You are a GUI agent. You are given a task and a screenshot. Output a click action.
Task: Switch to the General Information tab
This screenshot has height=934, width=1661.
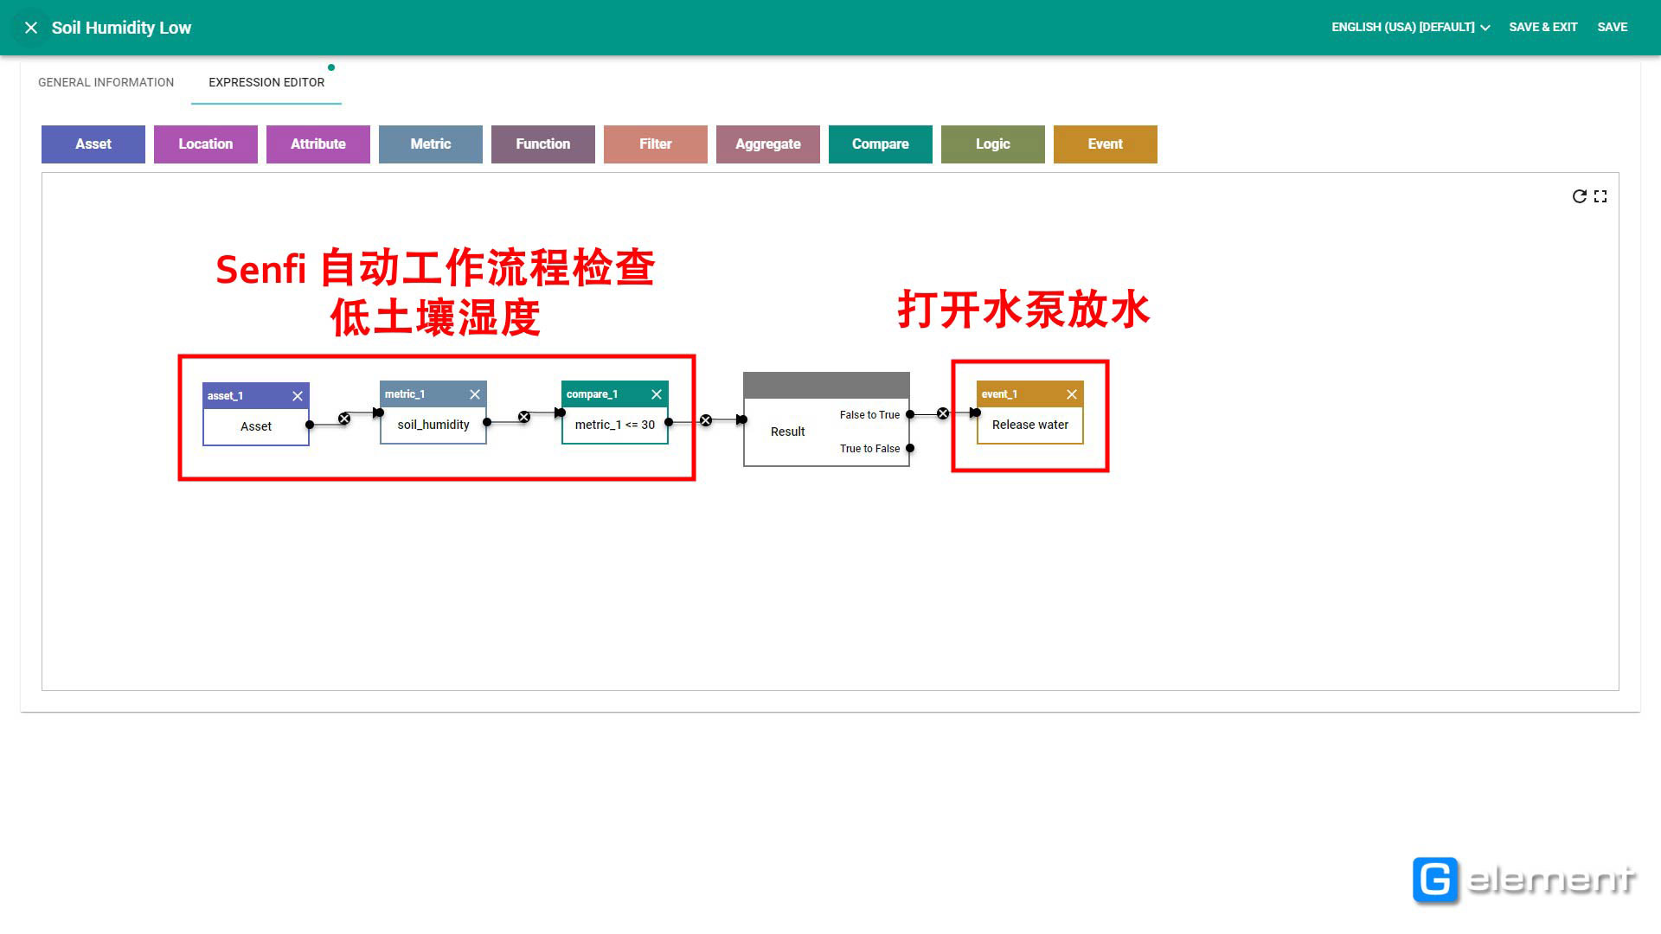tap(106, 82)
